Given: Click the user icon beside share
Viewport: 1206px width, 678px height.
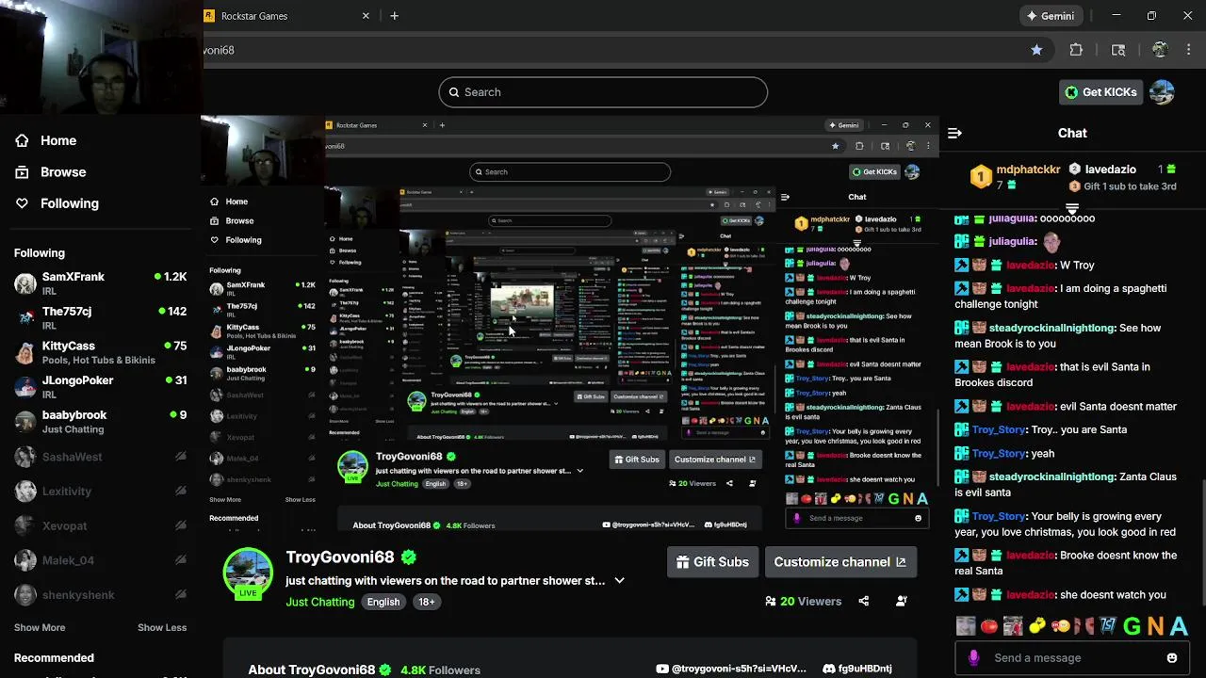Looking at the screenshot, I should [902, 601].
